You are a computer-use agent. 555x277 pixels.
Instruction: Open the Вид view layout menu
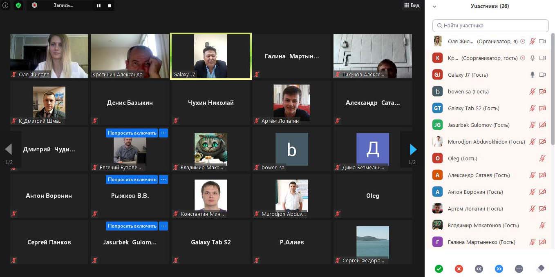click(x=412, y=5)
